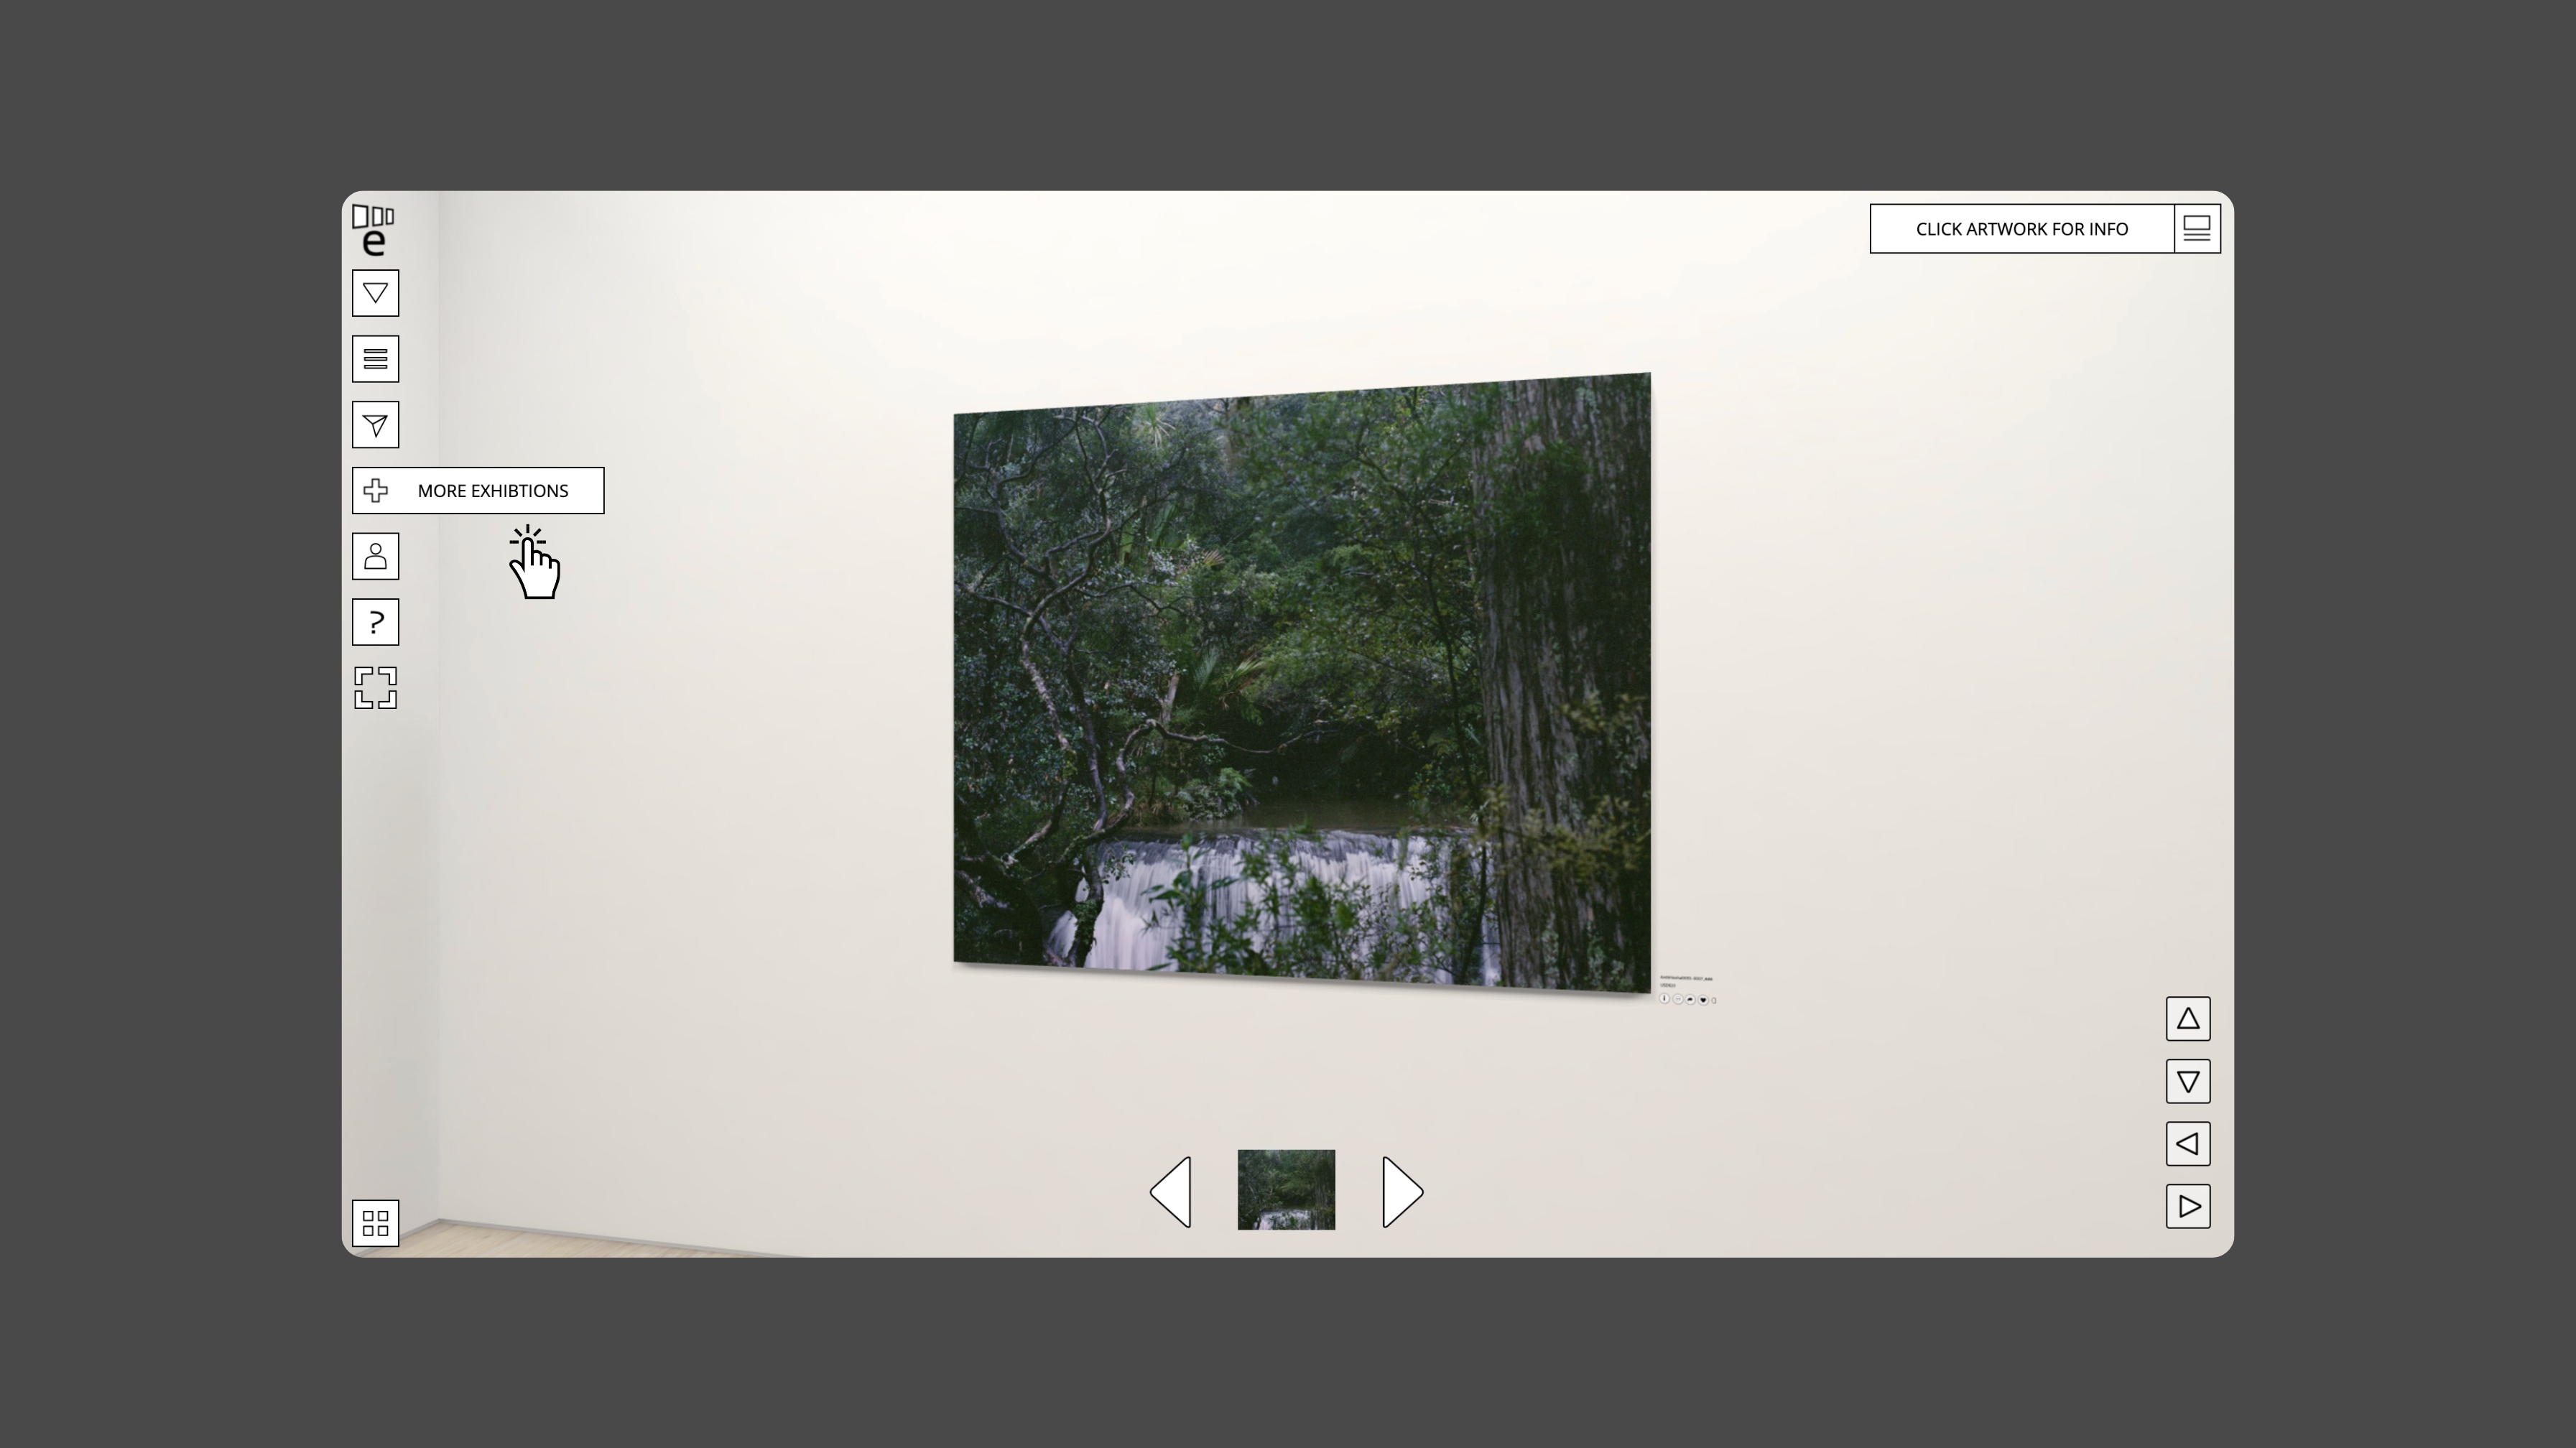Toggle fullscreen mode icon

point(375,688)
